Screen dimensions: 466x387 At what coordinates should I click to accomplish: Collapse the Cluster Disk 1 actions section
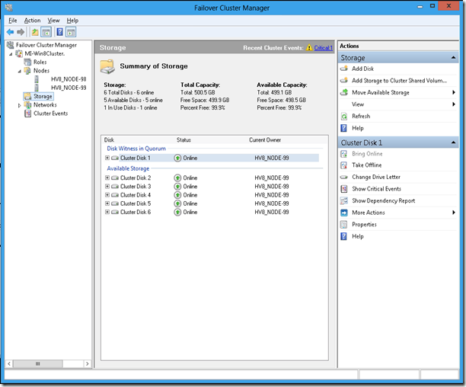453,142
